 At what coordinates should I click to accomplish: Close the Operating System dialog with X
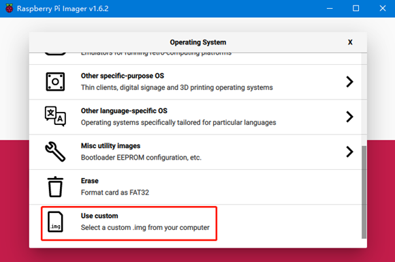pyautogui.click(x=350, y=42)
